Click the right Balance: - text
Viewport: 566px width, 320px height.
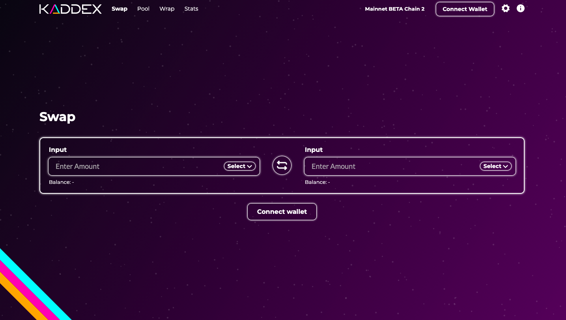coord(318,182)
